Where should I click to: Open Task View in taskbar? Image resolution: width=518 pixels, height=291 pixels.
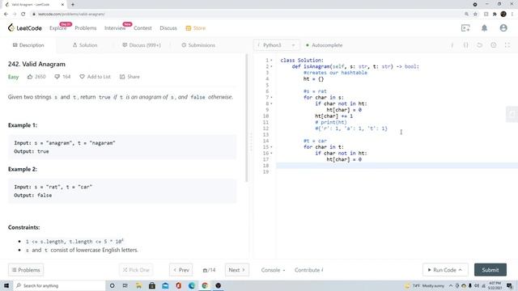(125, 285)
